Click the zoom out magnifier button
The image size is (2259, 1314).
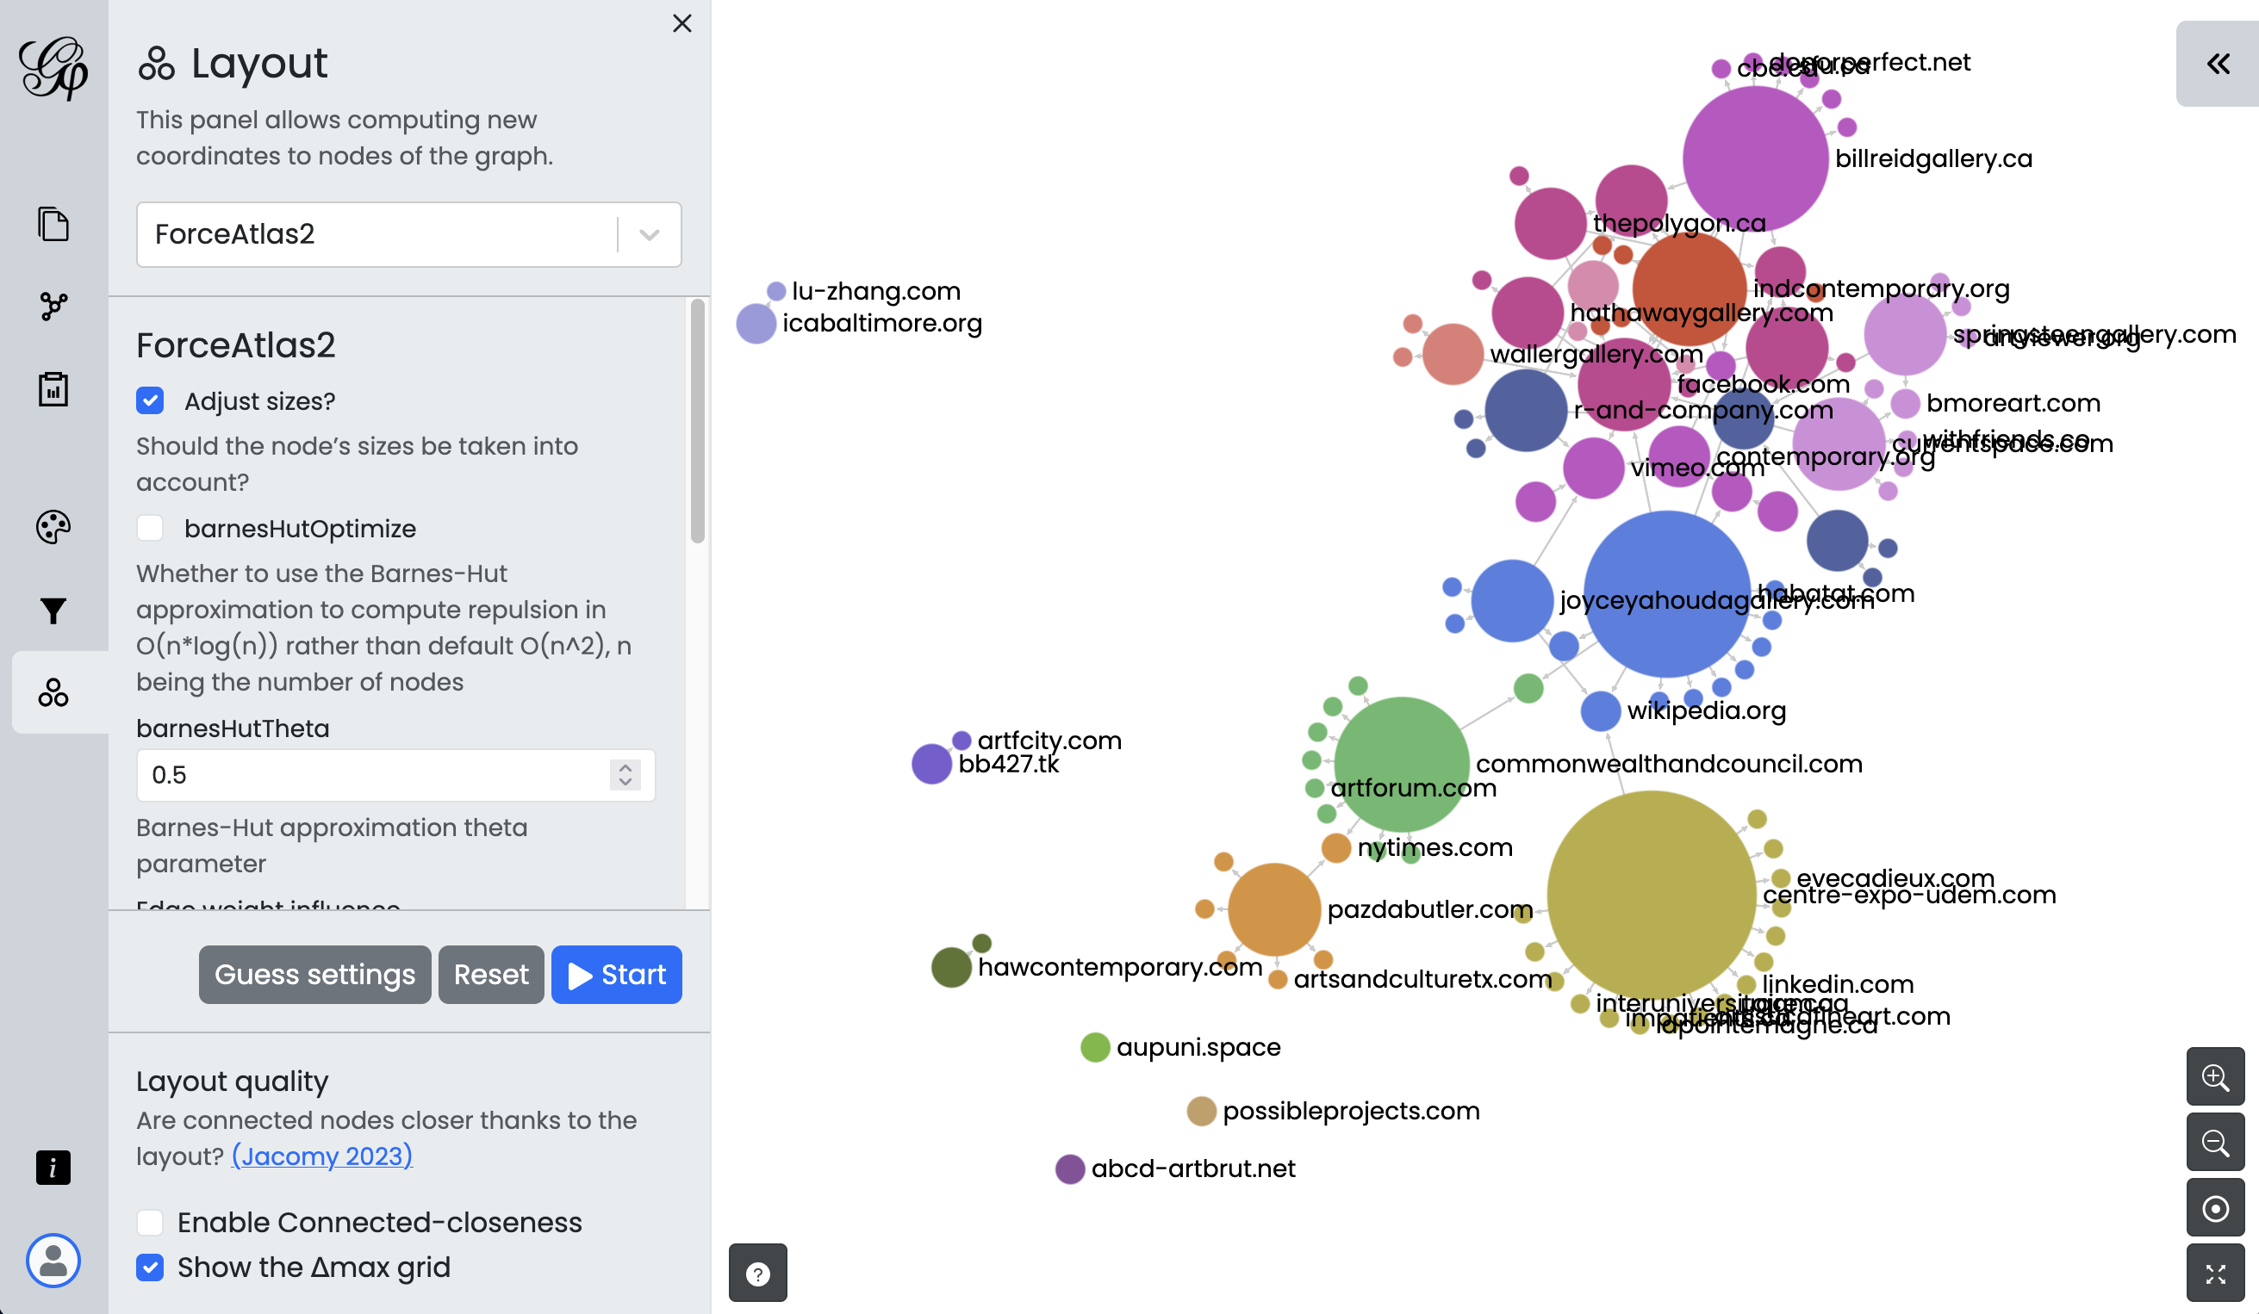(x=2214, y=1142)
